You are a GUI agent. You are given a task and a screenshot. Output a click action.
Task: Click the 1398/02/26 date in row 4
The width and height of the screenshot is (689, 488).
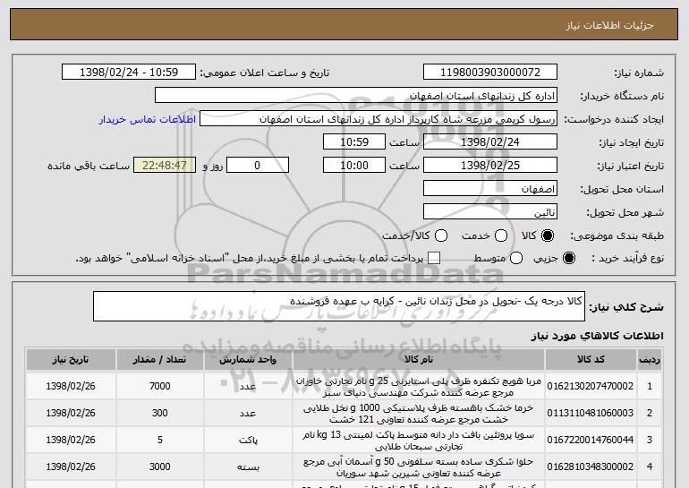point(71,467)
